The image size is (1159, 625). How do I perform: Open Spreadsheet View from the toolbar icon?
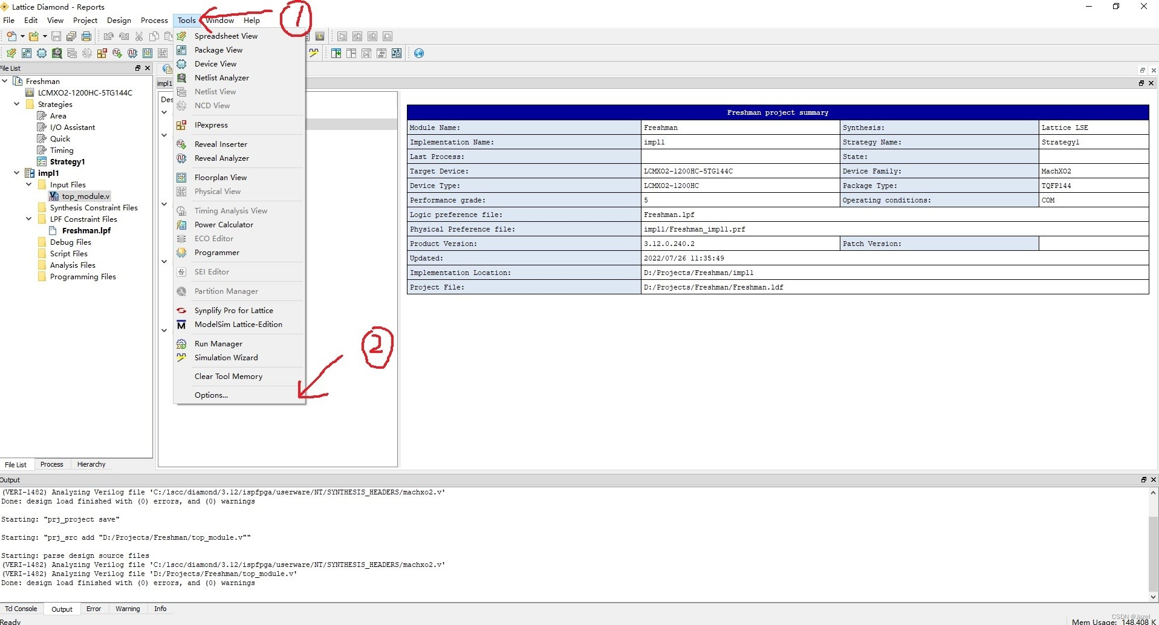tap(11, 53)
